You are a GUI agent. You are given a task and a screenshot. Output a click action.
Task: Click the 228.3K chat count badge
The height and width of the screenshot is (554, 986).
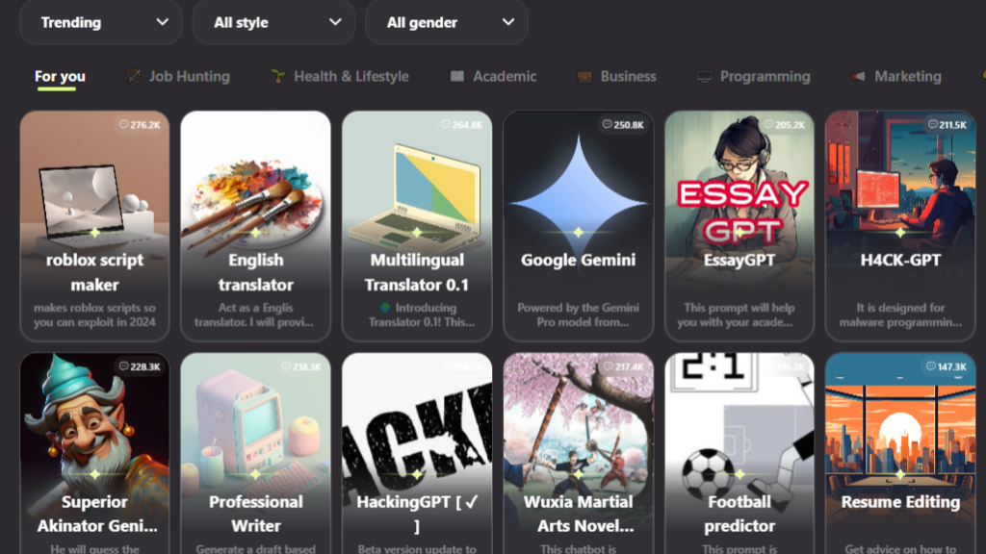click(x=140, y=366)
